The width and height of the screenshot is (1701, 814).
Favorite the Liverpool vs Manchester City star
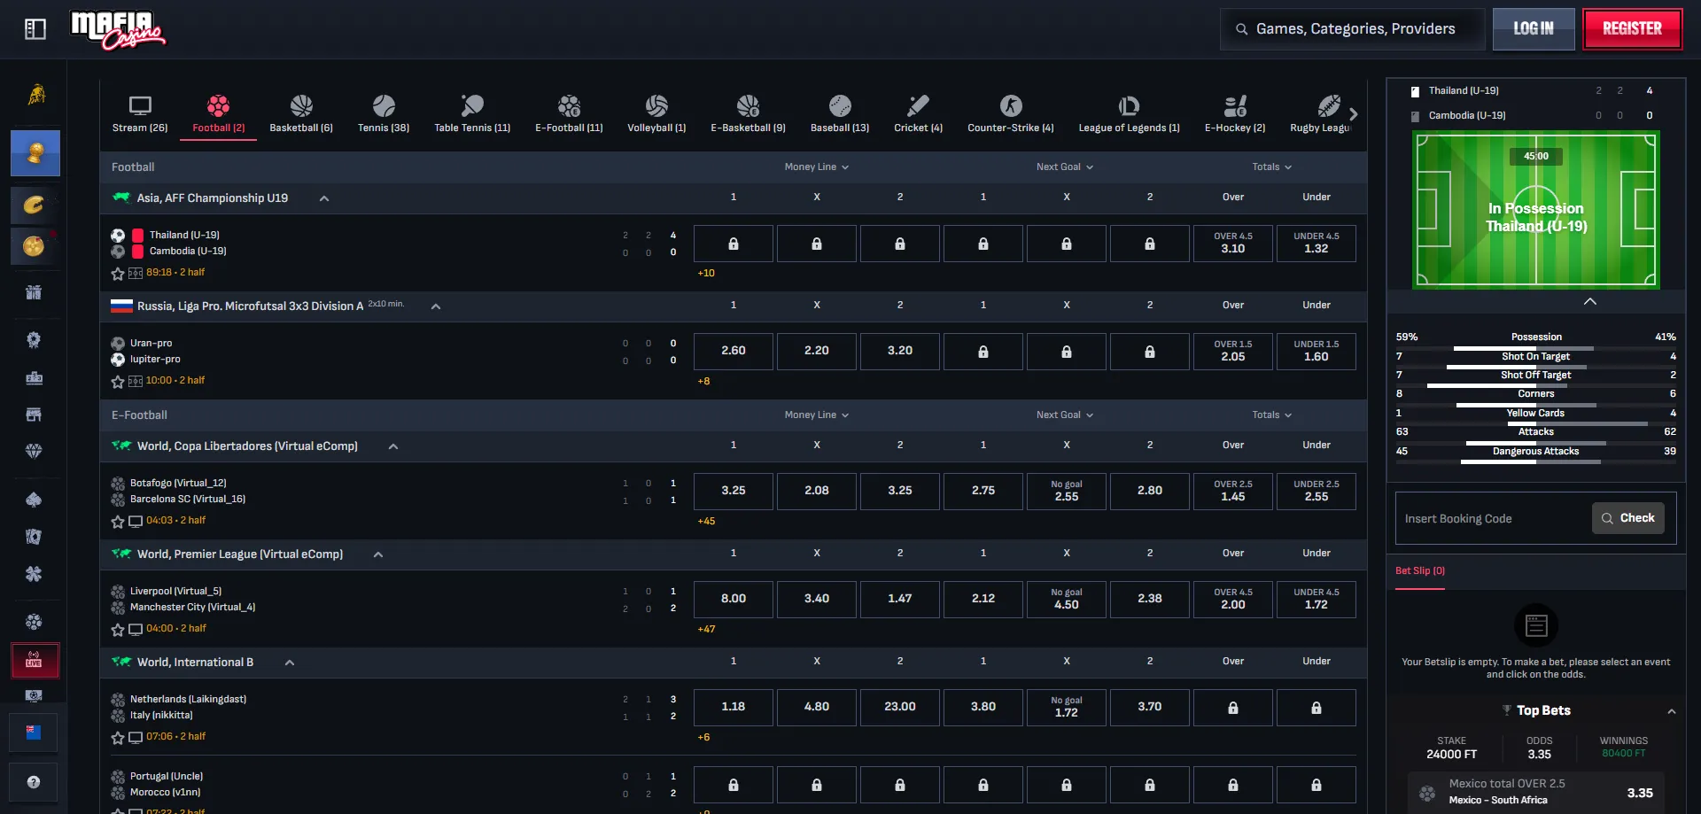pyautogui.click(x=118, y=630)
